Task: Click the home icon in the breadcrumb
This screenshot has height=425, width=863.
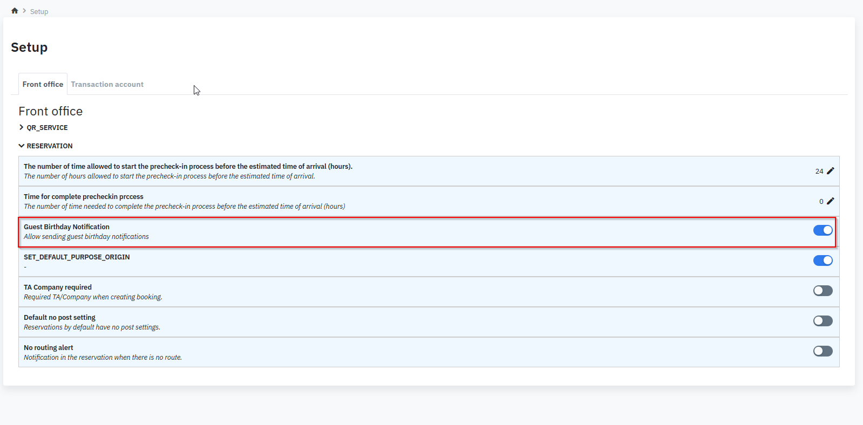Action: click(x=15, y=11)
